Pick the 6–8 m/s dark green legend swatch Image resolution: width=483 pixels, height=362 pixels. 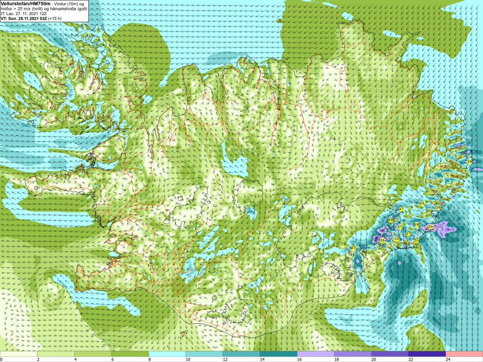click(130, 354)
